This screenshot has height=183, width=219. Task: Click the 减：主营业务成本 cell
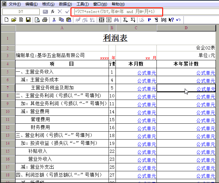click(62, 80)
